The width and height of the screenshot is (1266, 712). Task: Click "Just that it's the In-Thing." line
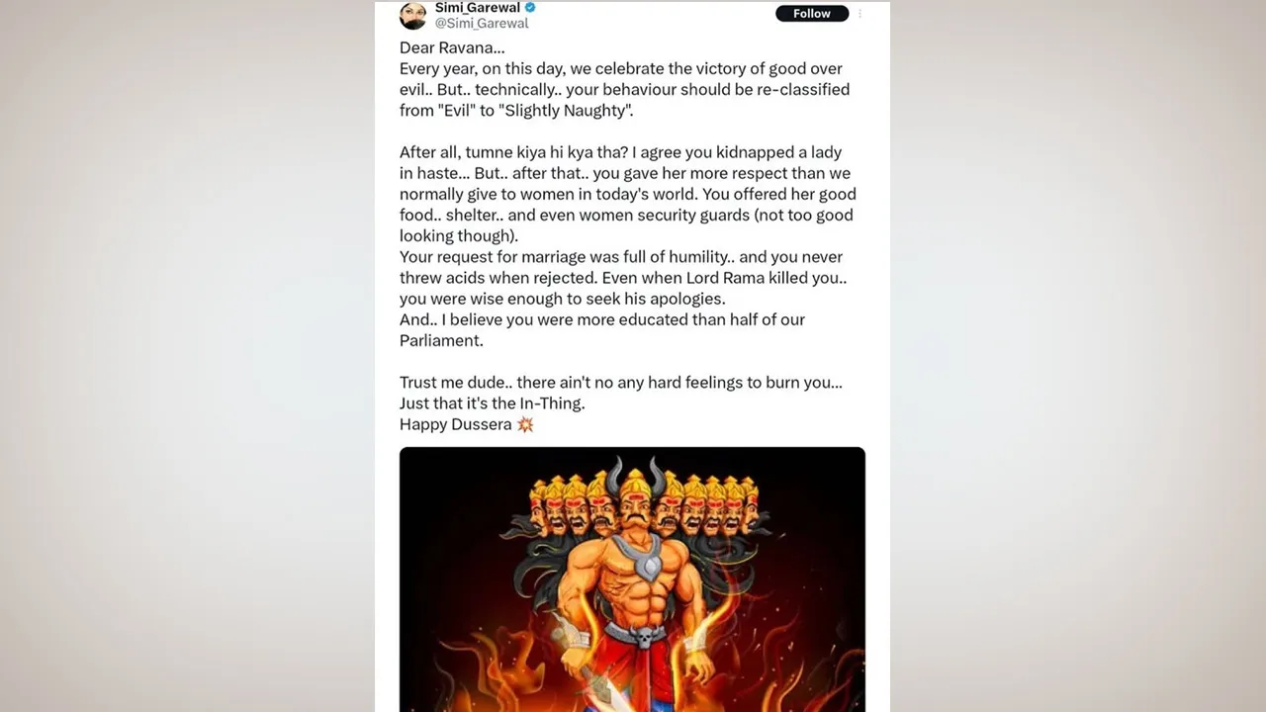(493, 403)
